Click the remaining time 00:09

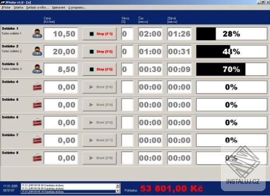point(179,69)
